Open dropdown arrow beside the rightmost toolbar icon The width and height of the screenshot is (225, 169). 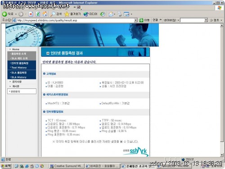pos(131,14)
